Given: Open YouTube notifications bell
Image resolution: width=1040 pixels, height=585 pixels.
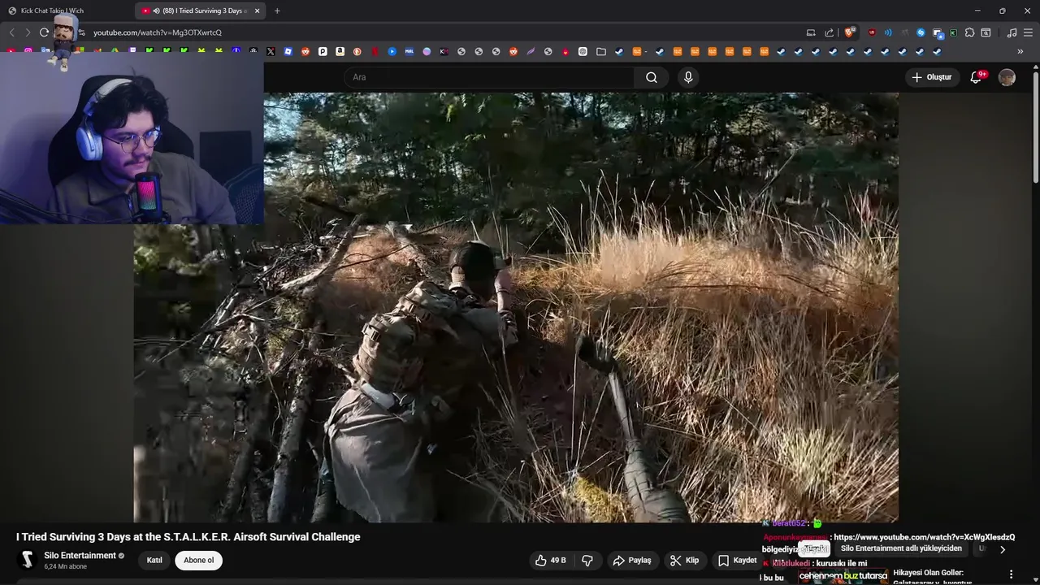Looking at the screenshot, I should coord(977,77).
